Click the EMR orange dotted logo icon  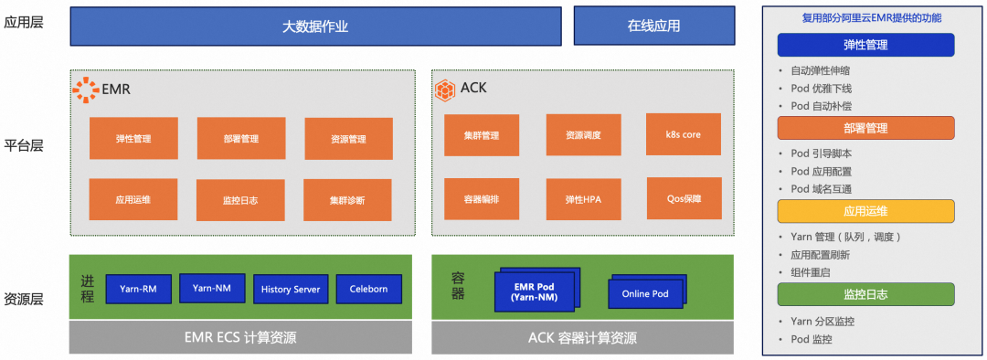pos(85,90)
